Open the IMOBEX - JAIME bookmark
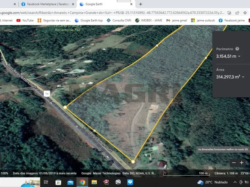Viewport: 250px width, 187px height. pos(148,20)
